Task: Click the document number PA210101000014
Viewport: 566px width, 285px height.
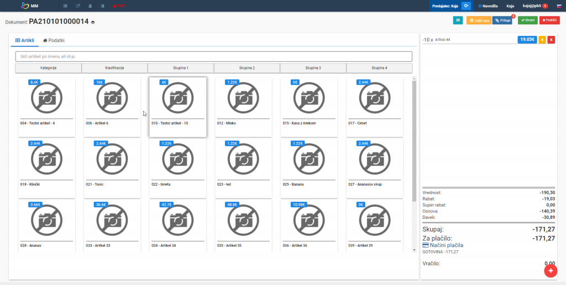Action: pyautogui.click(x=59, y=21)
